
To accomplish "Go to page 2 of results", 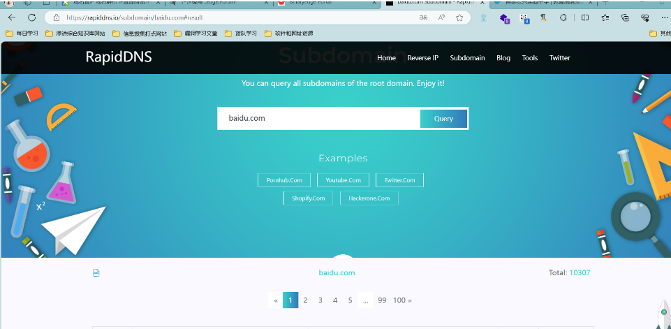I will click(x=305, y=300).
